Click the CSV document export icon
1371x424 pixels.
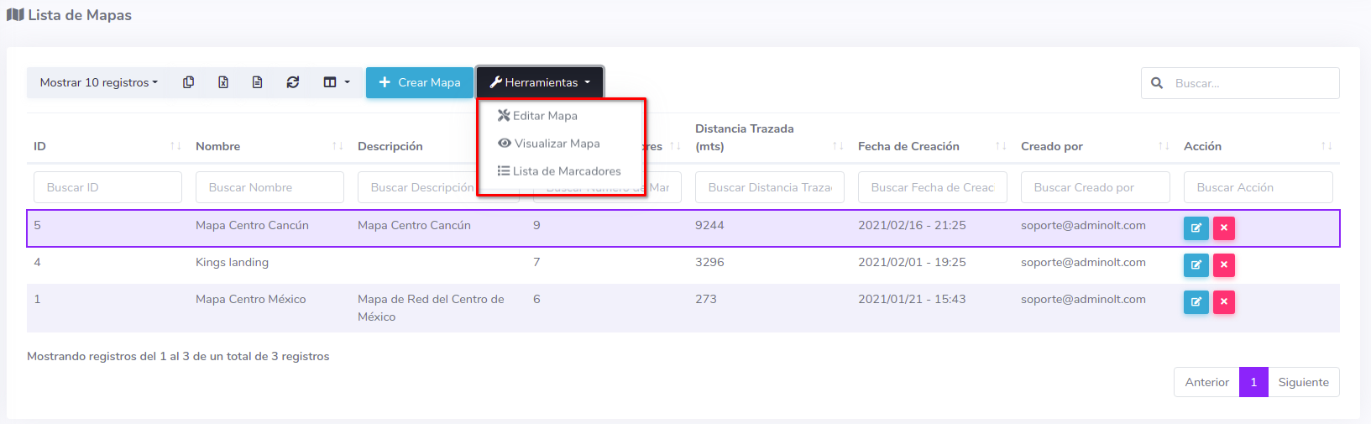258,82
